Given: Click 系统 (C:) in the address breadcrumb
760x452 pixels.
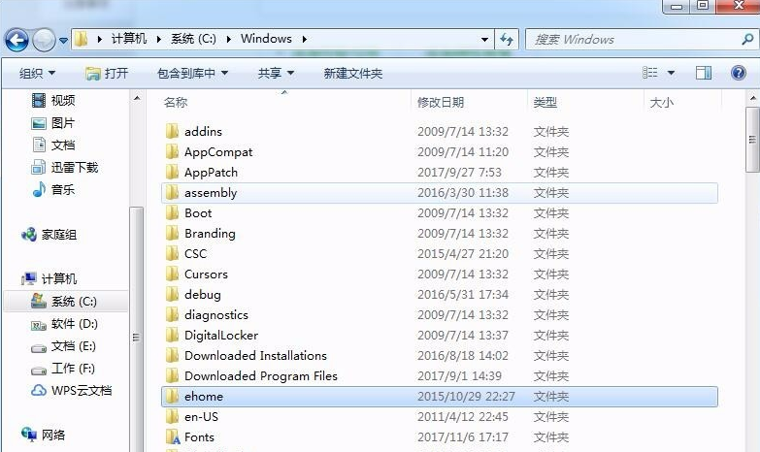Looking at the screenshot, I should tap(192, 39).
